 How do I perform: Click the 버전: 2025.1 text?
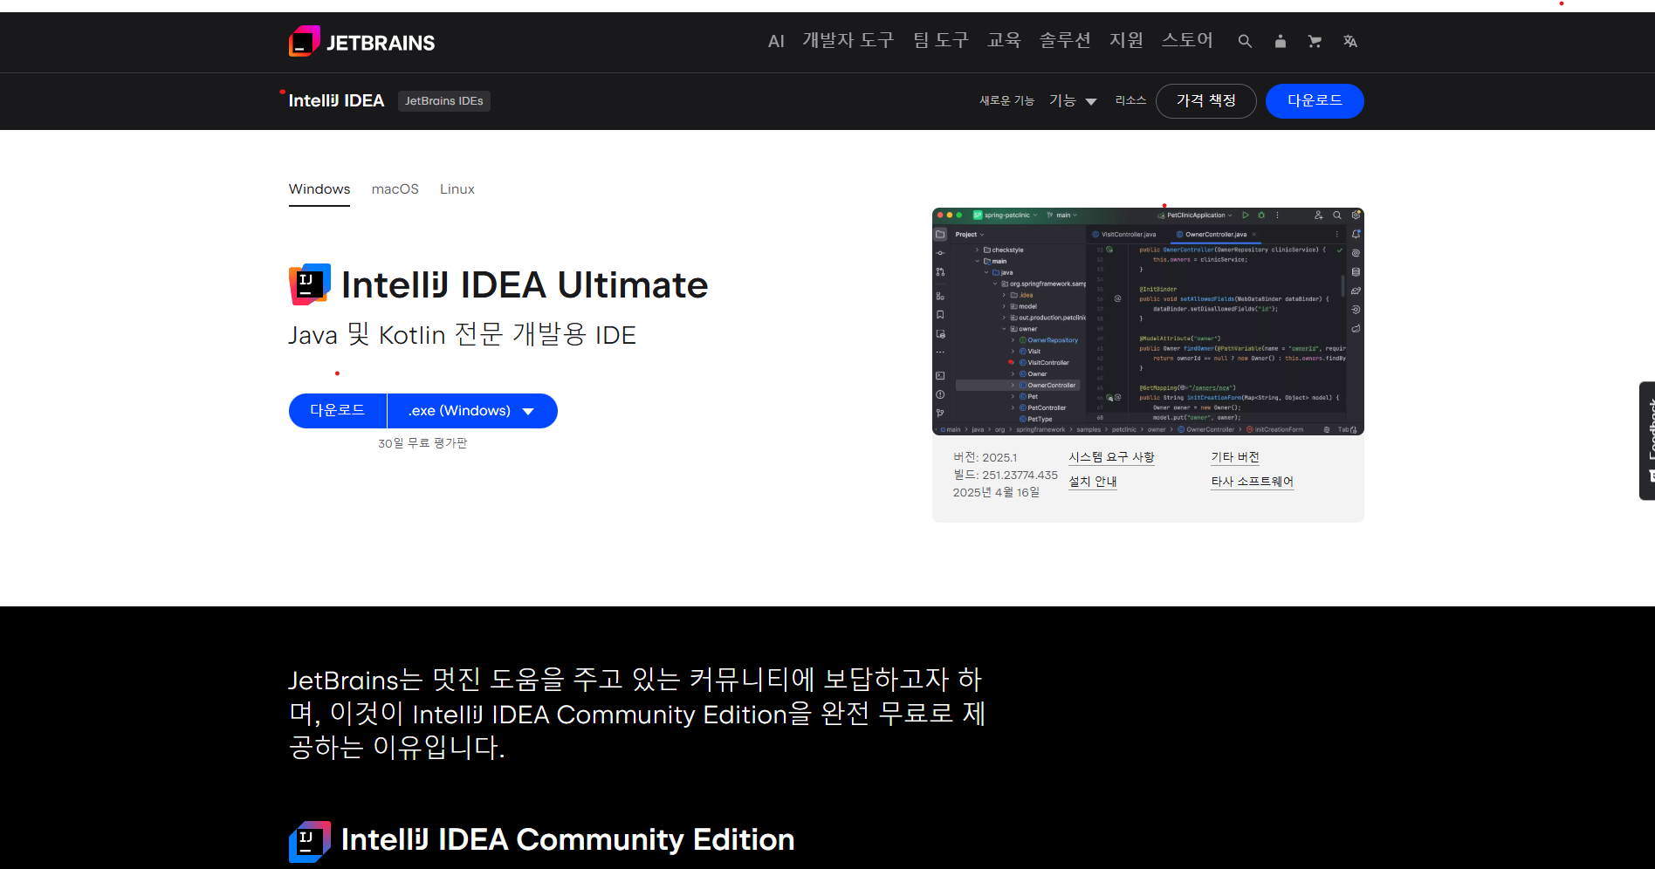pos(985,458)
